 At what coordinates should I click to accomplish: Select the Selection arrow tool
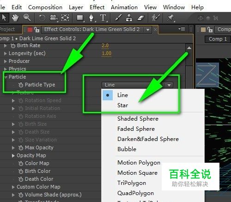pyautogui.click(x=4, y=18)
